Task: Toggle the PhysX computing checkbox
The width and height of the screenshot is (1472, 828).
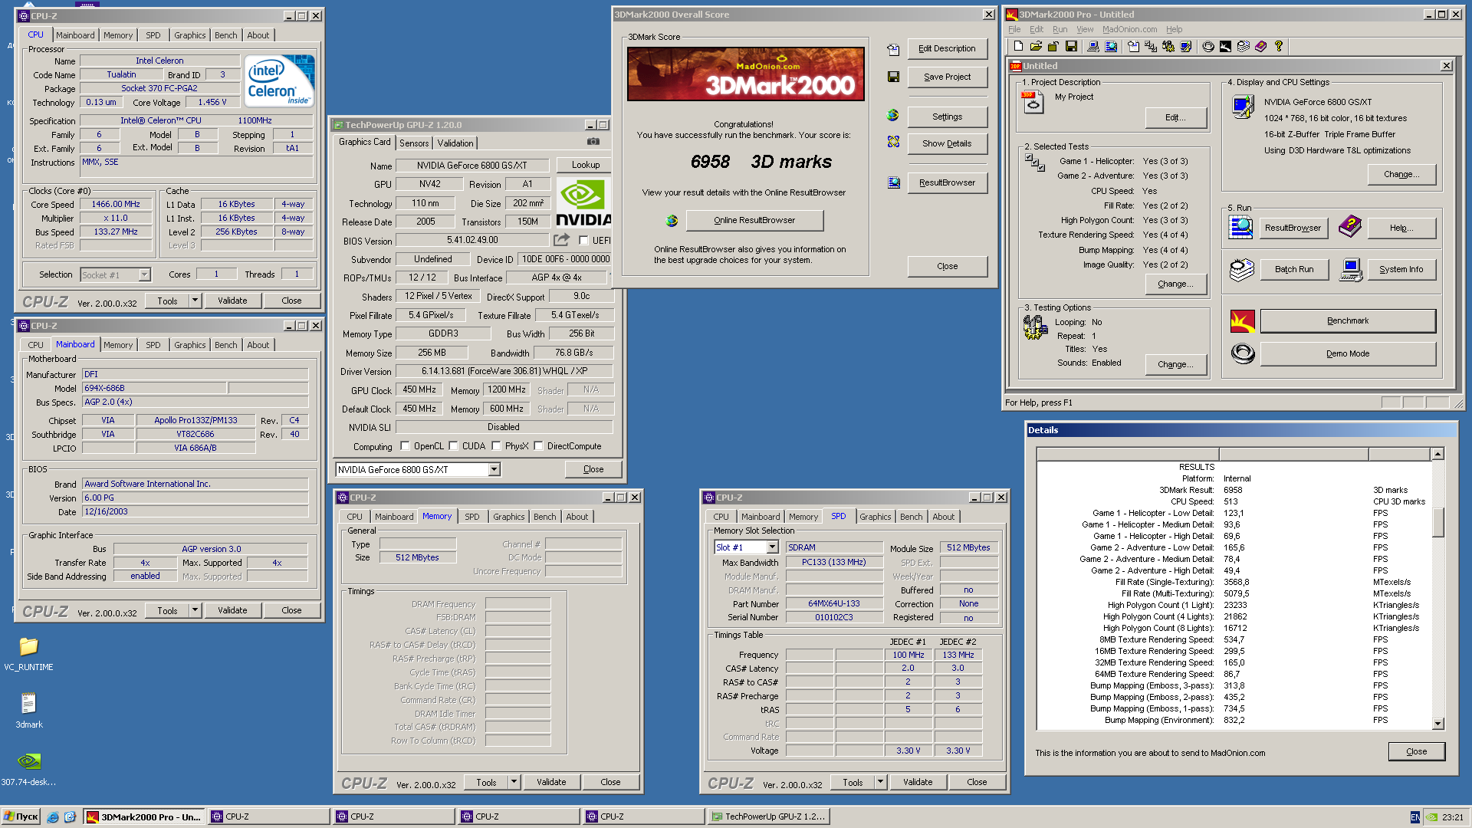Action: coord(496,446)
